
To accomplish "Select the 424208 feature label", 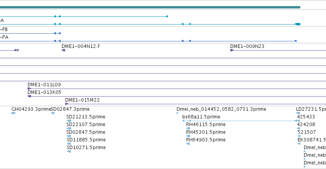I will coord(306,125).
